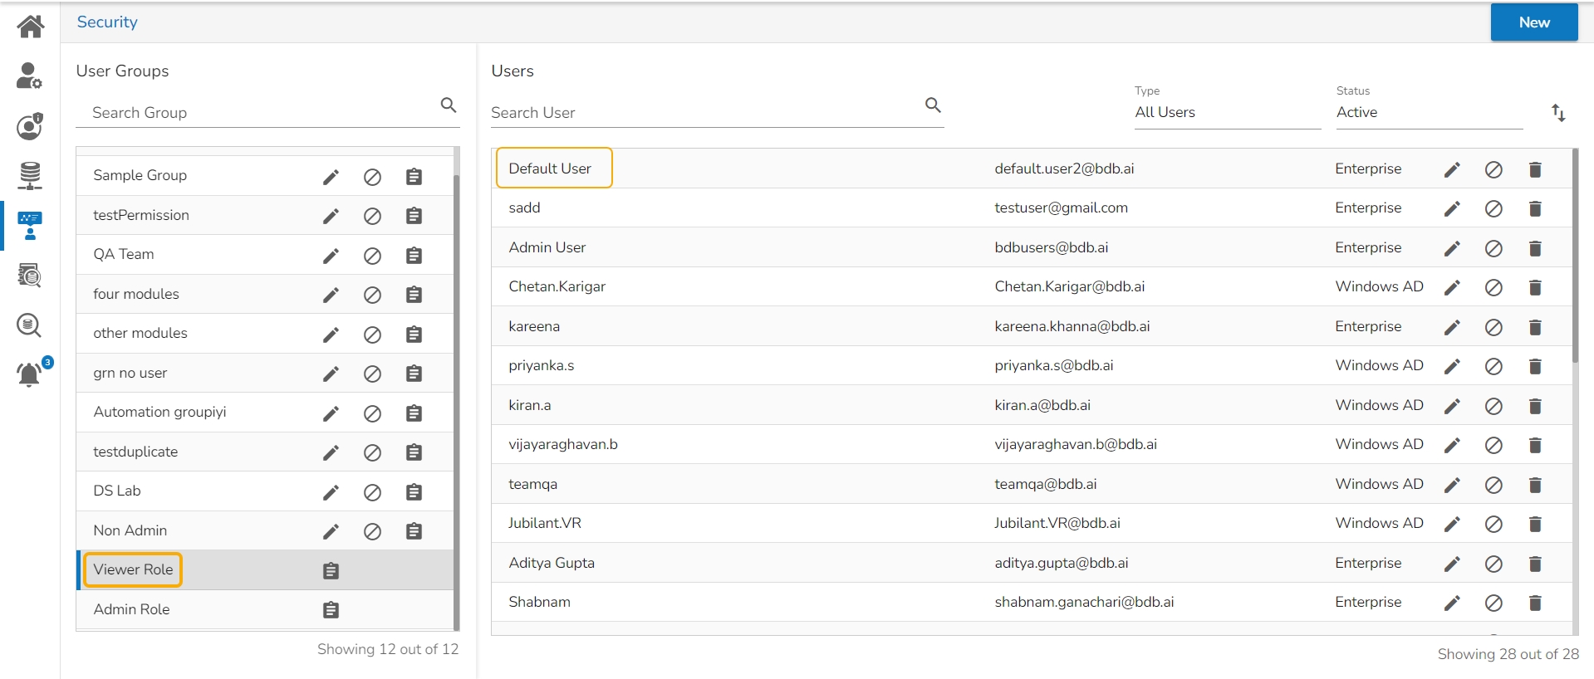Edit the Aditya Gupta user
Screen dimensions: 1594x679
(x=1452, y=564)
